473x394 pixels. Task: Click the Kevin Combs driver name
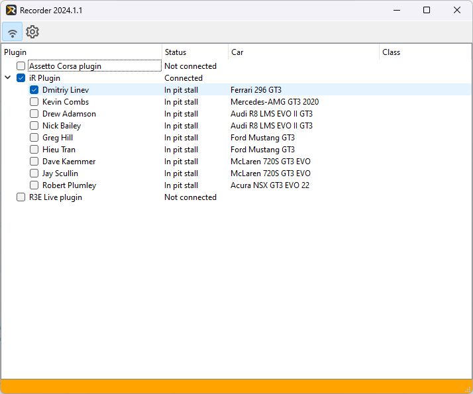click(66, 102)
